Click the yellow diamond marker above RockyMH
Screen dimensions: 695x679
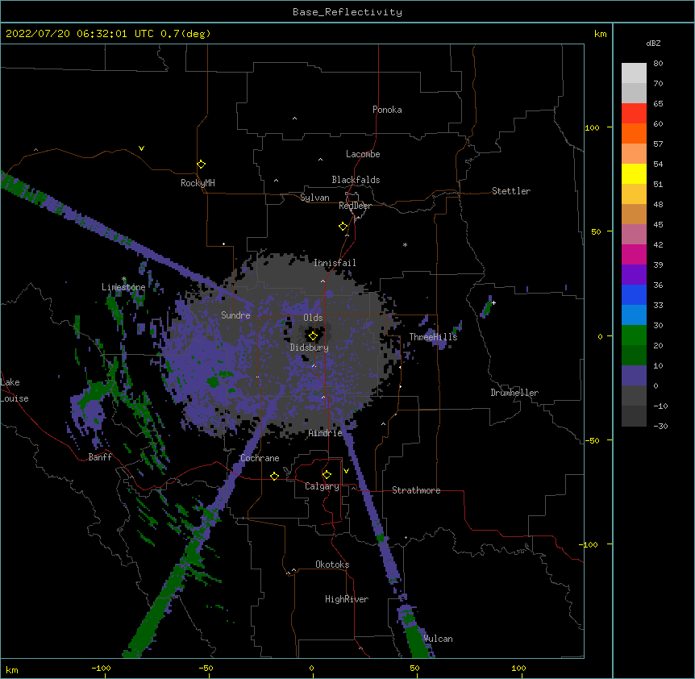coord(201,164)
